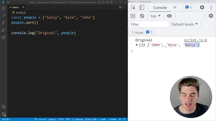The image size is (216, 121).
Task: Toggle Spell checker in status bar
Action: point(102,119)
